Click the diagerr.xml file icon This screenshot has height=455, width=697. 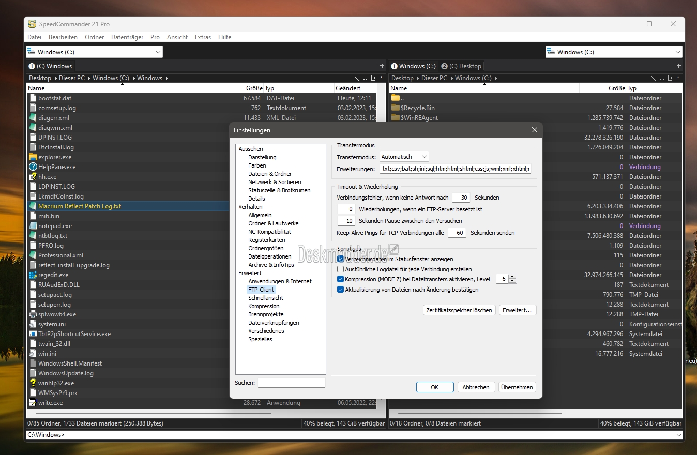coord(33,118)
